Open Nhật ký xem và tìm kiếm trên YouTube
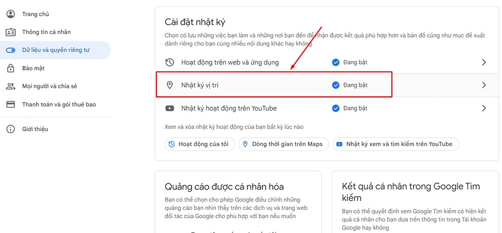This screenshot has height=233, width=502. (395, 144)
